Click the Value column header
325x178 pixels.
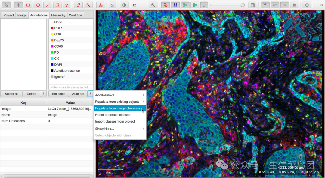[70, 102]
